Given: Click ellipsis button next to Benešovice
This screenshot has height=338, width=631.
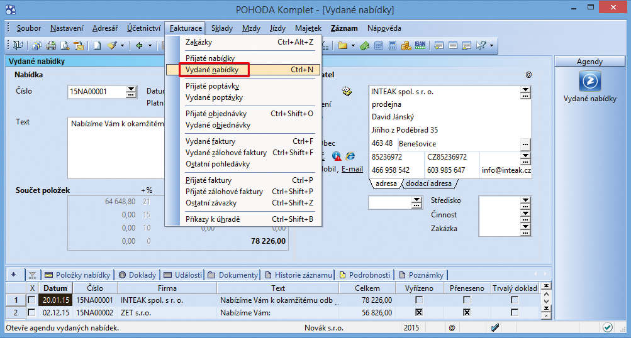Looking at the screenshot, I should point(525,144).
